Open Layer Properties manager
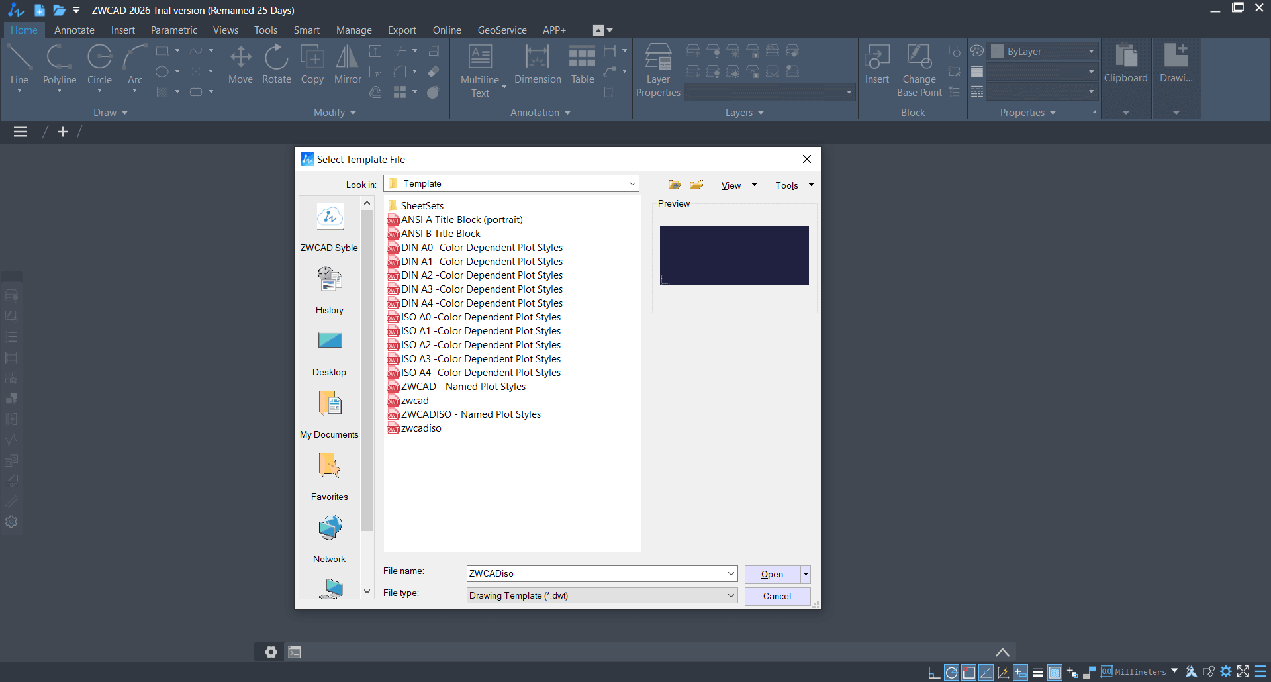The height and width of the screenshot is (682, 1271). click(x=658, y=71)
